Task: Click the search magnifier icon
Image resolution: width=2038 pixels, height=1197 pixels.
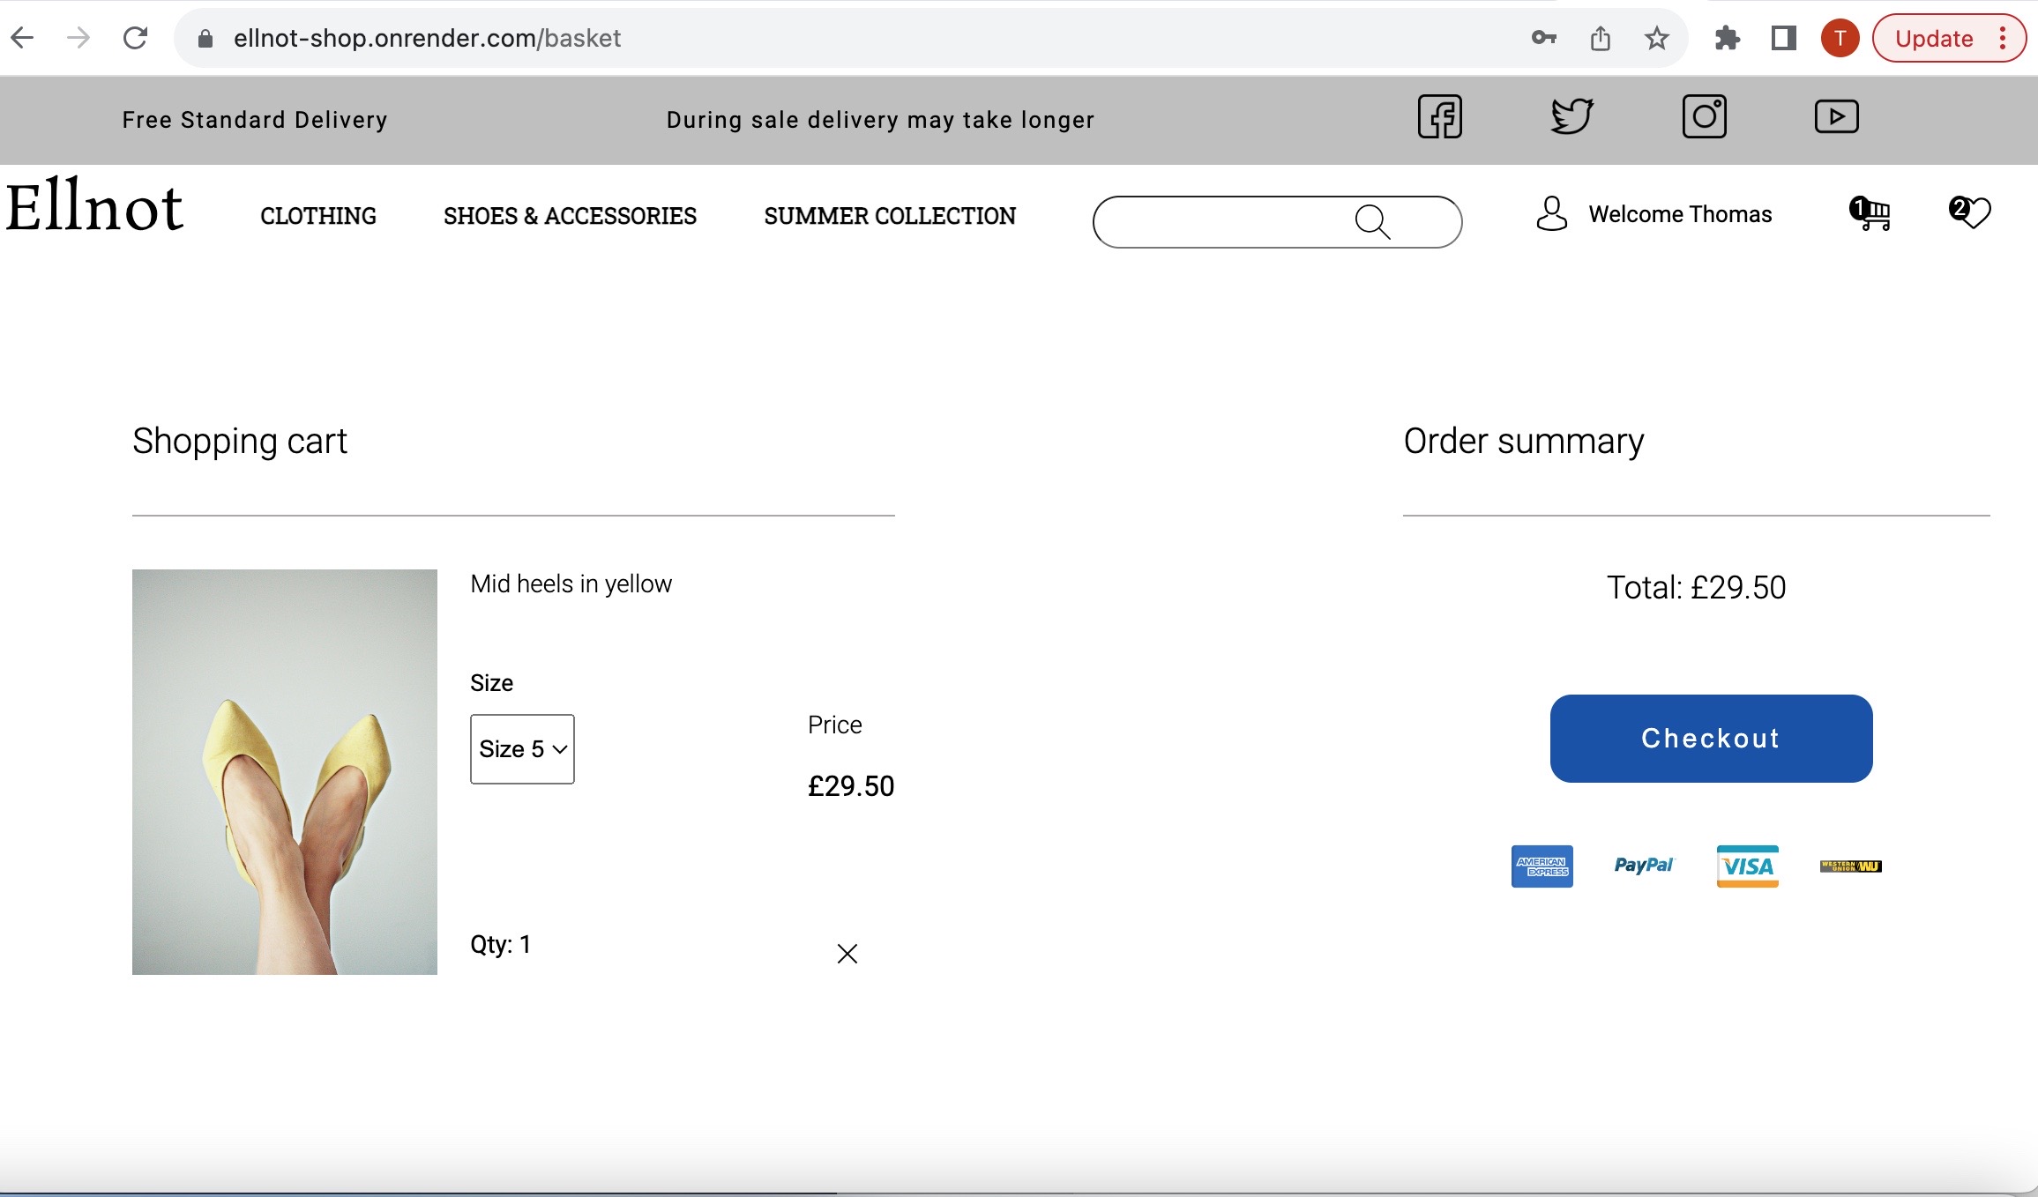Action: click(x=1376, y=221)
